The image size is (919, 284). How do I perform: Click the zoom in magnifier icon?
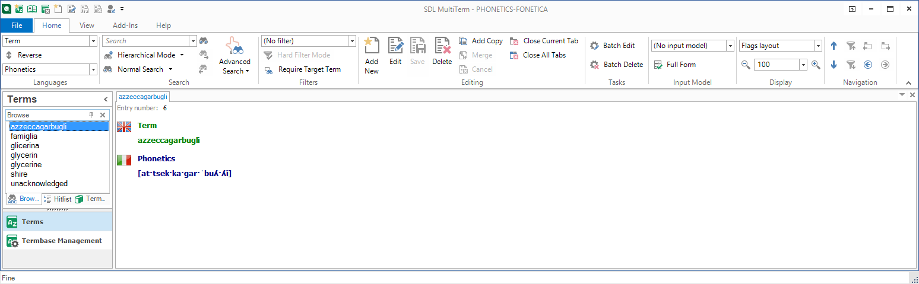tap(816, 65)
